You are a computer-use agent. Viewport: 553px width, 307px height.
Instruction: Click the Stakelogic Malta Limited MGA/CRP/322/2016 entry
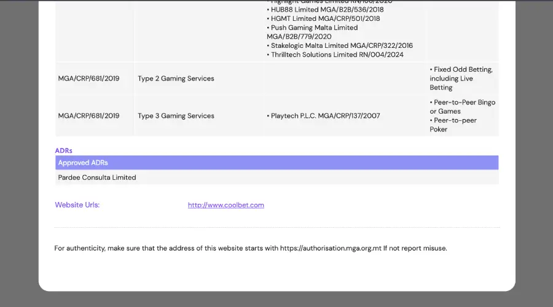(x=340, y=45)
